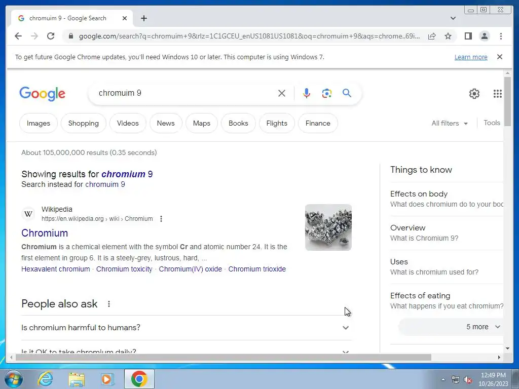
Task: Switch to Shopping results
Action: pyautogui.click(x=84, y=123)
